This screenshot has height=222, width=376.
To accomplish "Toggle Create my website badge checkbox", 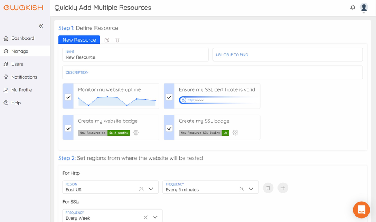I will (x=68, y=128).
